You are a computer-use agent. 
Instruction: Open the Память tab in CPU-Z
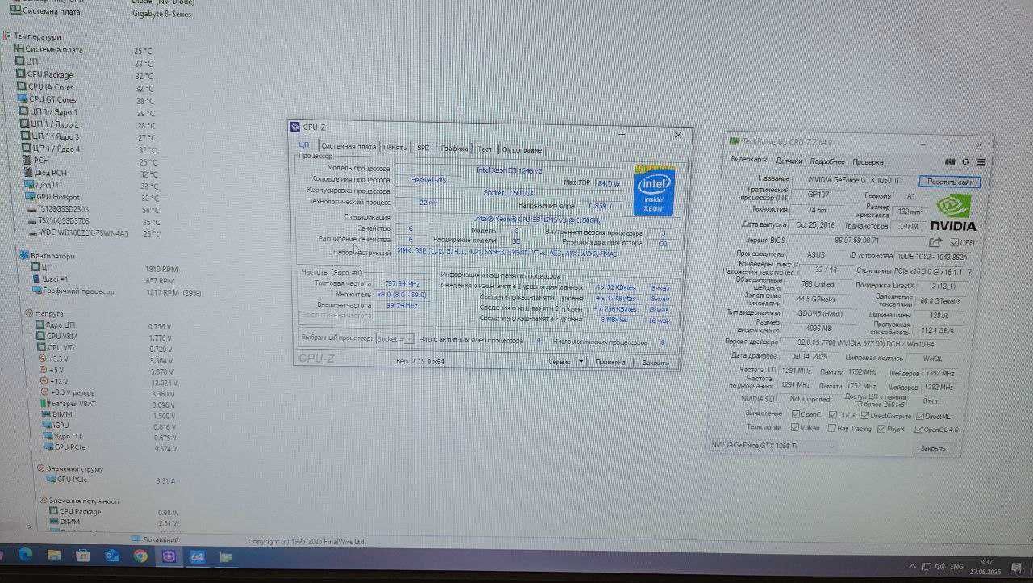(395, 148)
